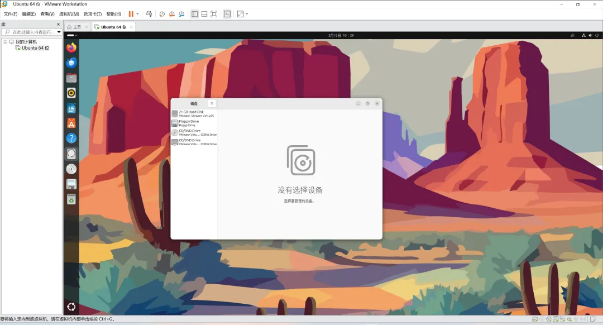Click the floppy status bar icon
Viewport: 603px width, 325px height.
coord(556,319)
